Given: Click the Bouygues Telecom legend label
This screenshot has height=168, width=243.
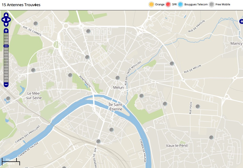Looking at the screenshot, I should (x=196, y=5).
